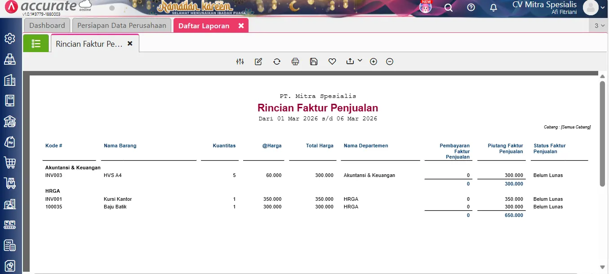
Task: Open the search icon in the top bar
Action: click(448, 8)
